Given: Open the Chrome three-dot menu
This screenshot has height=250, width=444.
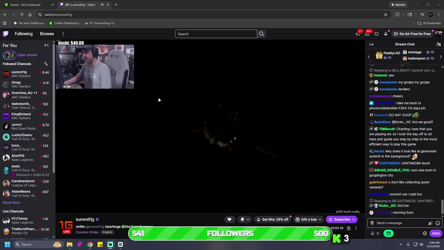Looking at the screenshot, I should 439,15.
